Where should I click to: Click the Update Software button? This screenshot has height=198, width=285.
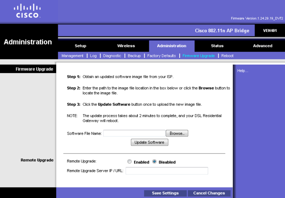point(149,142)
